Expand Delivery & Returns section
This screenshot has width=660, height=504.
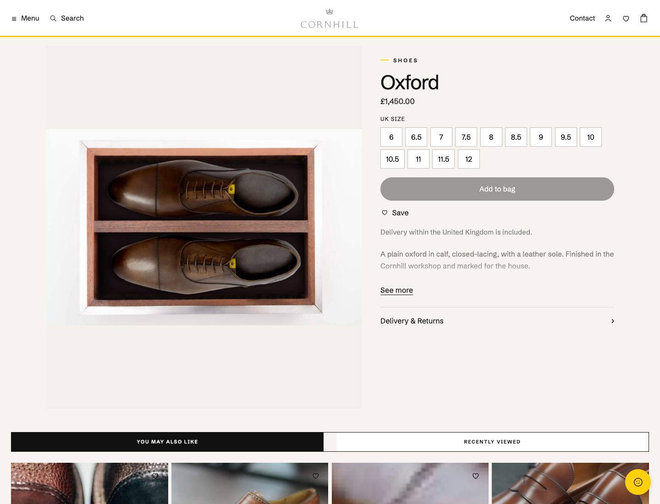(x=497, y=321)
